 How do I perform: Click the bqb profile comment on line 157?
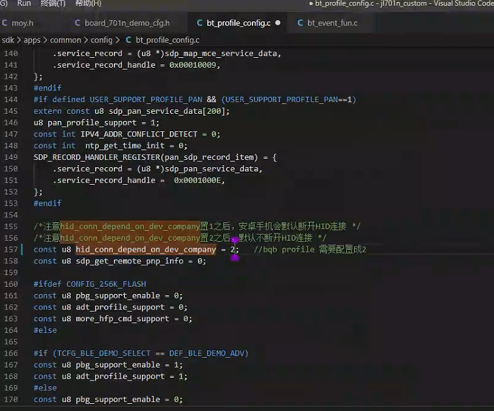(x=310, y=250)
